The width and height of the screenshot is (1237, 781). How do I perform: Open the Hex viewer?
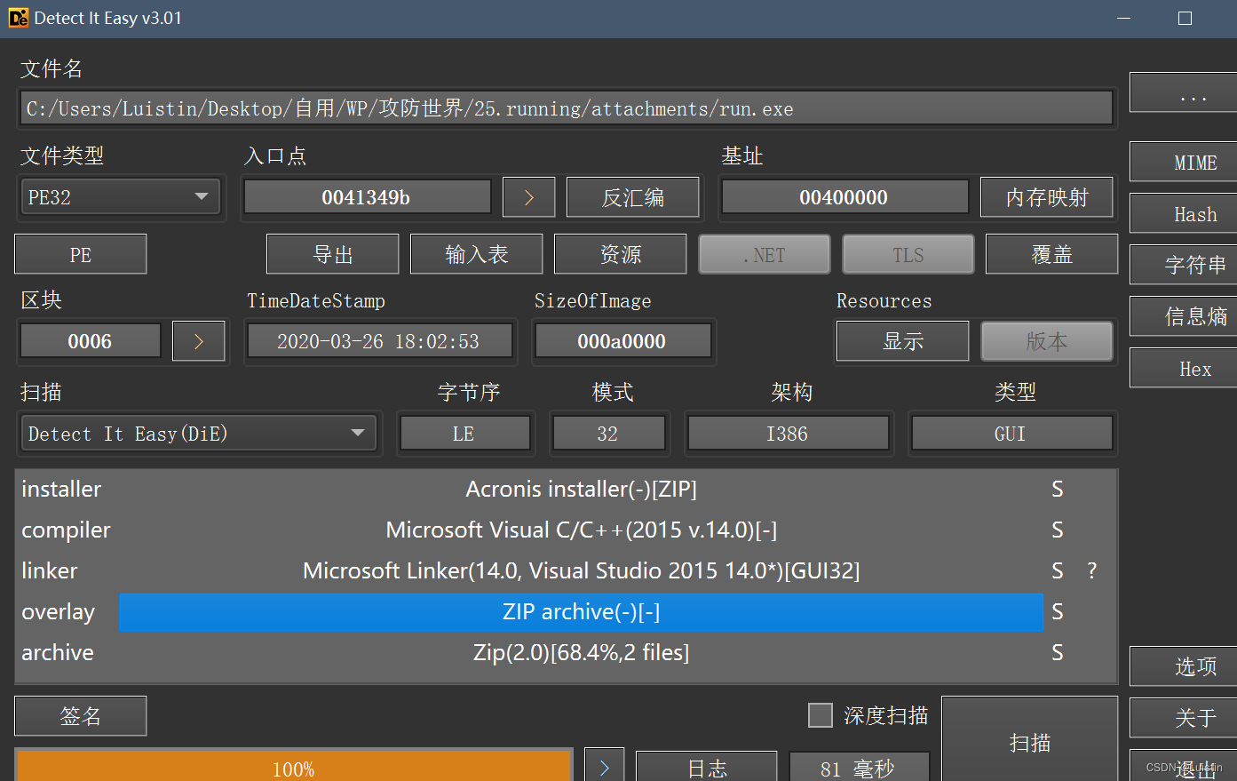point(1194,367)
